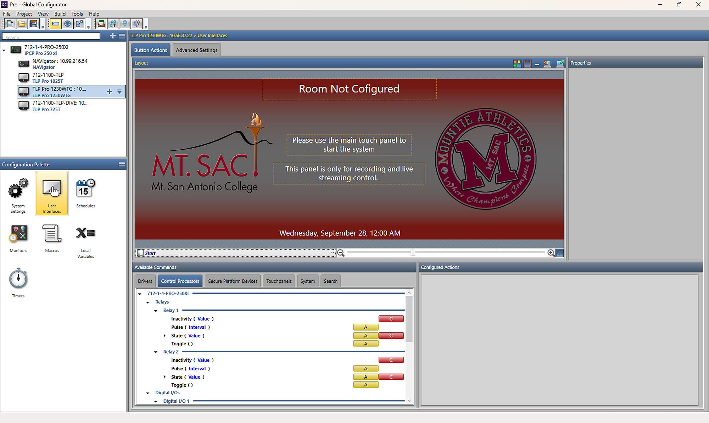Click the plus icon on TLP Pro 1230WTG row
709x423 pixels.
click(110, 91)
